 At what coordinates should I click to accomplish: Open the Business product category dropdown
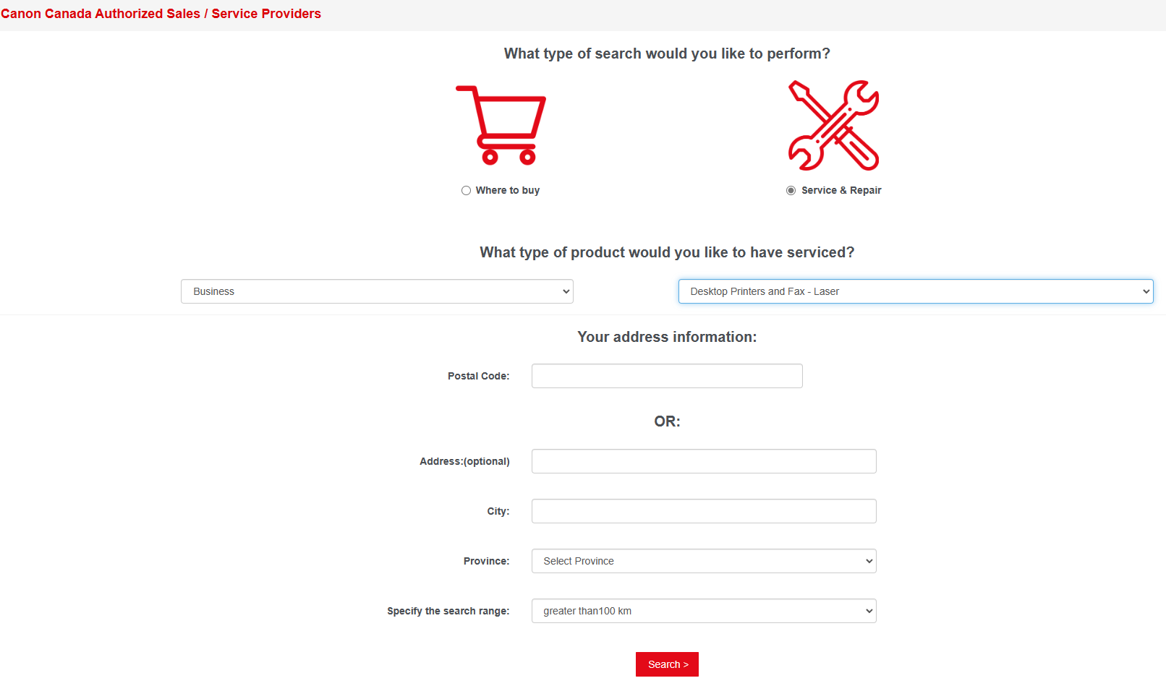[x=377, y=291]
